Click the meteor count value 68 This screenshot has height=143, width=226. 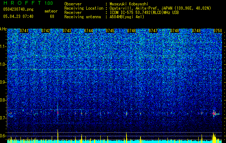click(x=52, y=16)
